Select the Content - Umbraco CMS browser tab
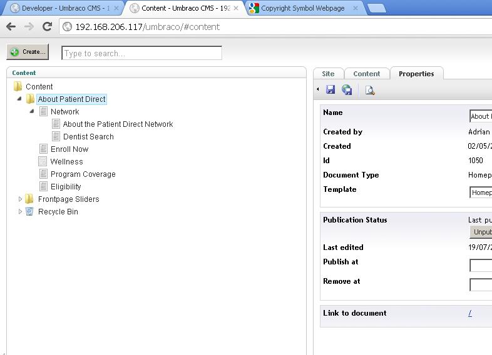Image resolution: width=492 pixels, height=355 pixels. [x=186, y=8]
